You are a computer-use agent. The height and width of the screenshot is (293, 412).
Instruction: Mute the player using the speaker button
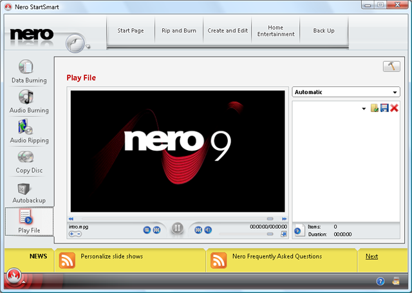pos(208,230)
